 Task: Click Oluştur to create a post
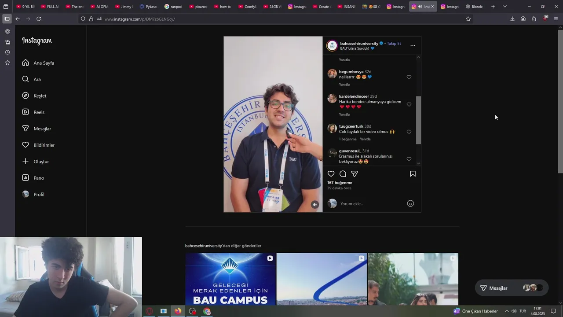point(35,162)
